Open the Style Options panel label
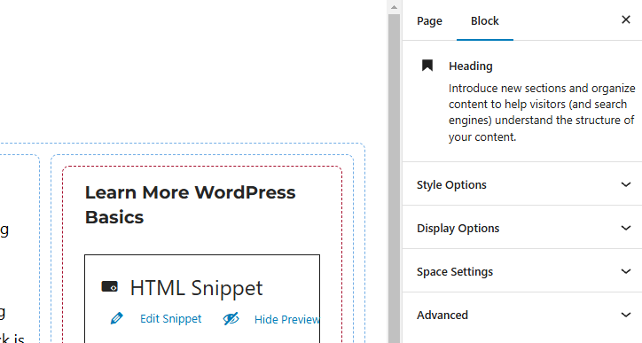The height and width of the screenshot is (343, 642). click(451, 185)
